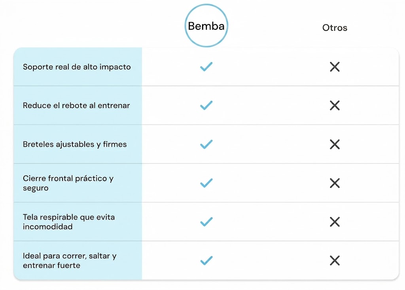The height and width of the screenshot is (290, 405).
Task: Click Otros X mark for Soporte real de alto impacto
Action: [335, 67]
